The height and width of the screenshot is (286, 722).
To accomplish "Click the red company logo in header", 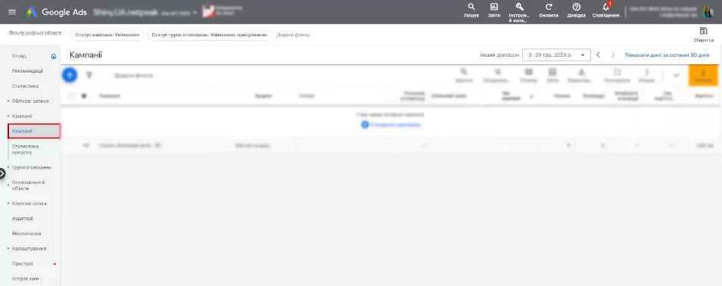I will click(x=209, y=11).
